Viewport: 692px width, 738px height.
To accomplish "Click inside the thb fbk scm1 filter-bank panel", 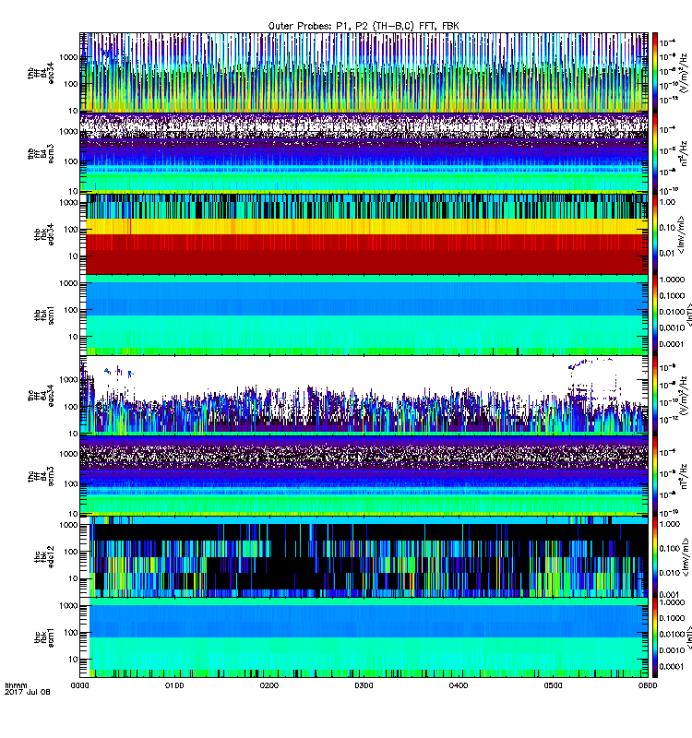I will [x=364, y=315].
